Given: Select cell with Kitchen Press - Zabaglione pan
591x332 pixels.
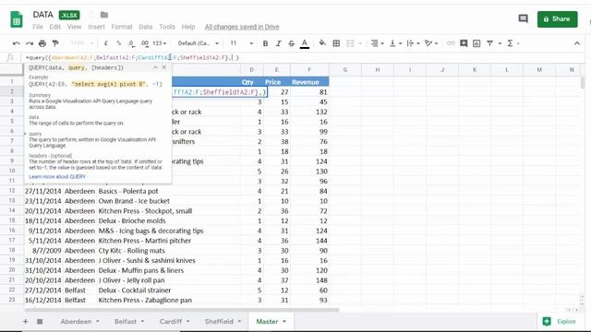Looking at the screenshot, I should point(168,300).
